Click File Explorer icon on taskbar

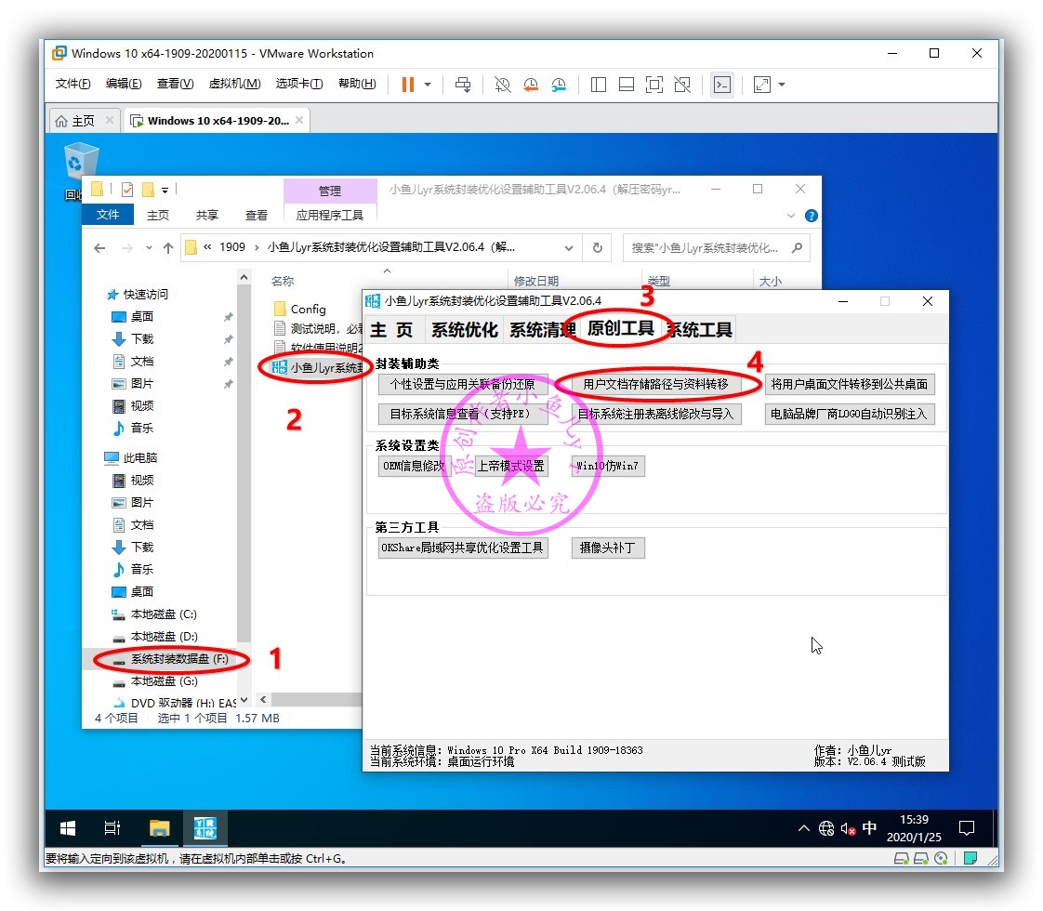pos(159,828)
